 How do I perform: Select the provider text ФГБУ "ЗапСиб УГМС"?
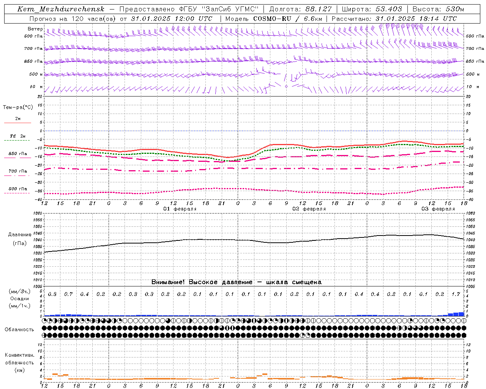pos(219,9)
